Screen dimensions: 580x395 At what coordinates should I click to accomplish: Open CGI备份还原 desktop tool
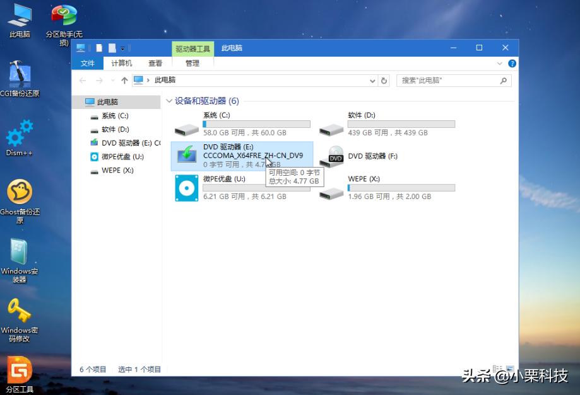click(x=20, y=76)
